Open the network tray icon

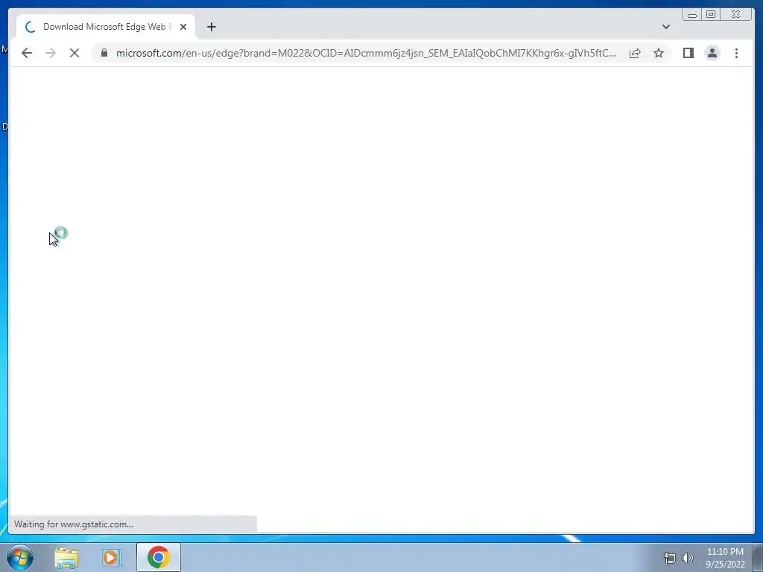tap(670, 558)
